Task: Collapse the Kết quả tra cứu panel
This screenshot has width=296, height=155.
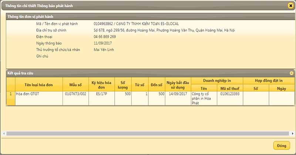Action: [292, 73]
